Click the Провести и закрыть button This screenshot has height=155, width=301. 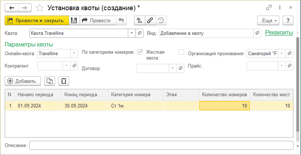[x=36, y=21]
